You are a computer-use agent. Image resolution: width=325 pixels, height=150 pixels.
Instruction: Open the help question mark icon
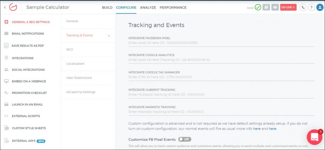(x=311, y=7)
